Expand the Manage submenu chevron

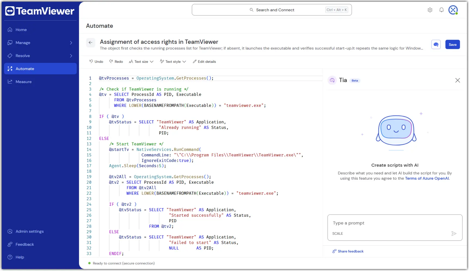(x=71, y=43)
